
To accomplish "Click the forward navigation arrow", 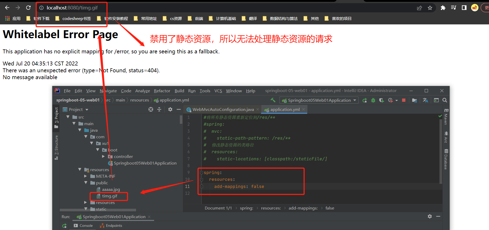I will (18, 8).
